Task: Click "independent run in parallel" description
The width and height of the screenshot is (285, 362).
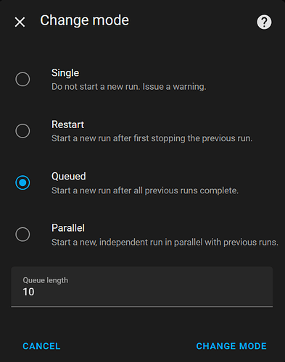Action: tap(151, 243)
